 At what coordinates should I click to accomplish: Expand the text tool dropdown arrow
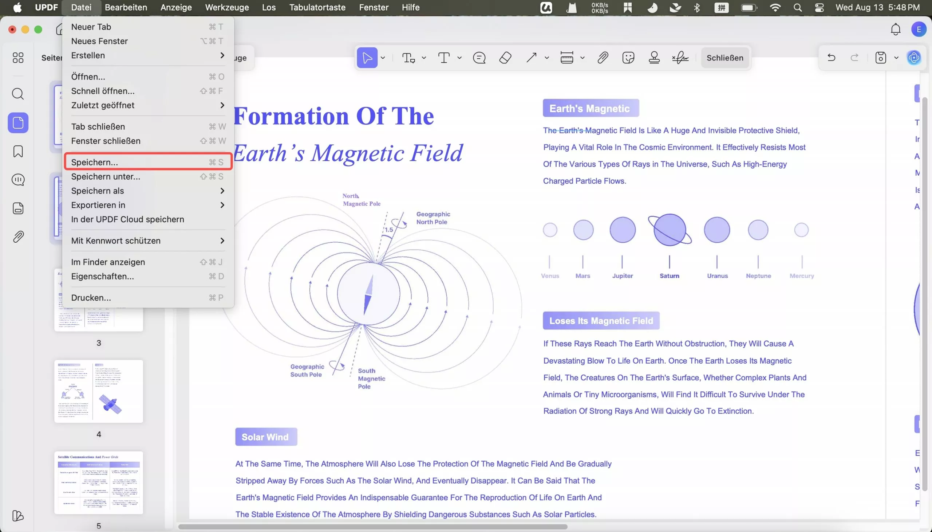459,58
